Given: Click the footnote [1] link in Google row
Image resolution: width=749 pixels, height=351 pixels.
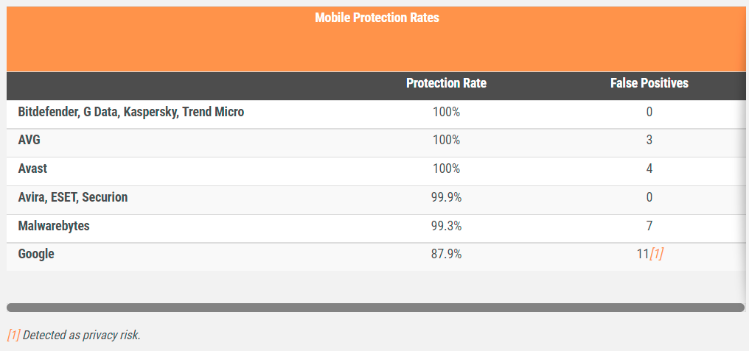Looking at the screenshot, I should pos(657,254).
